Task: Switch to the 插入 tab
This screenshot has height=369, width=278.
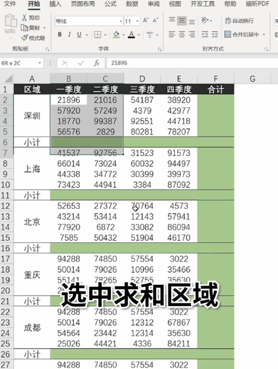Action: (x=55, y=4)
